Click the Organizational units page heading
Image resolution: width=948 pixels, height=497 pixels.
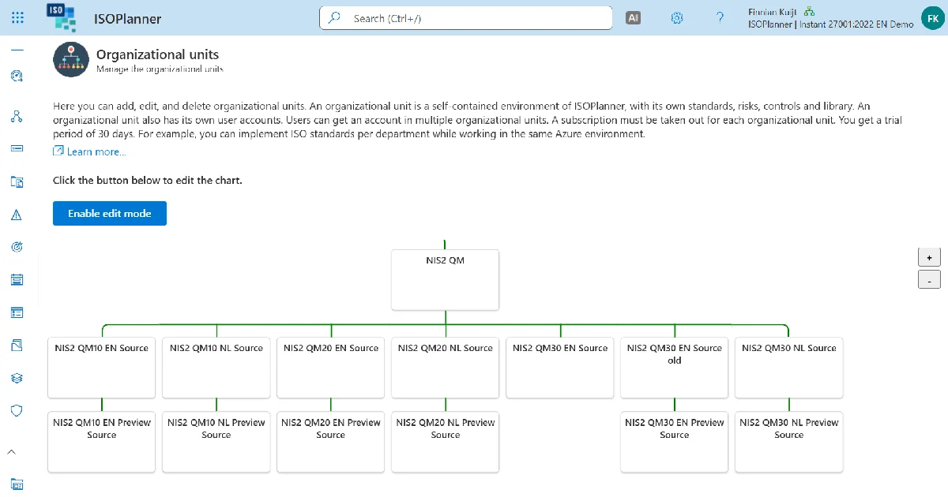(157, 54)
